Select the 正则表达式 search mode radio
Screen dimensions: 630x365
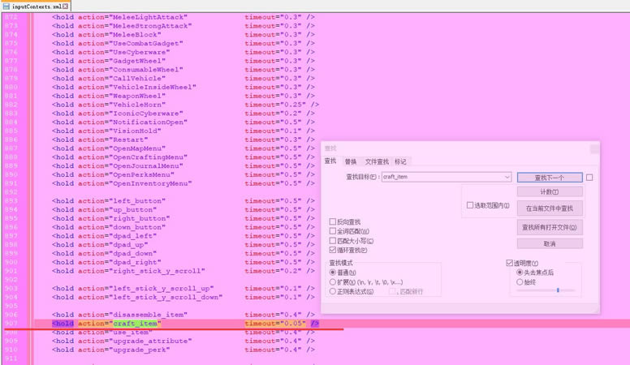[x=333, y=291]
